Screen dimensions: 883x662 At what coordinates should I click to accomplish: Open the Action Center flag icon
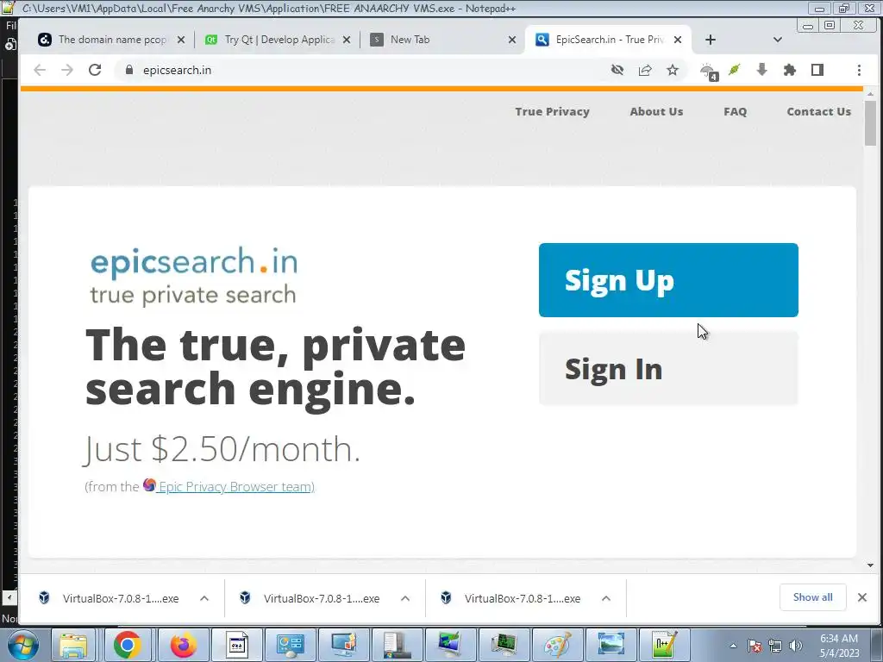pyautogui.click(x=755, y=646)
